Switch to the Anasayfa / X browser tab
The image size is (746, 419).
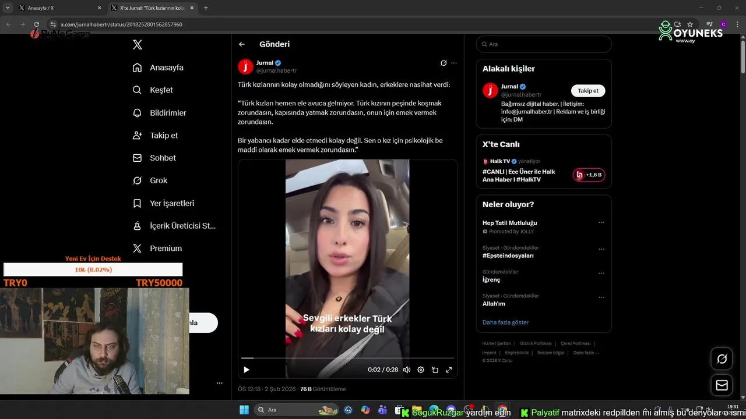pyautogui.click(x=59, y=8)
